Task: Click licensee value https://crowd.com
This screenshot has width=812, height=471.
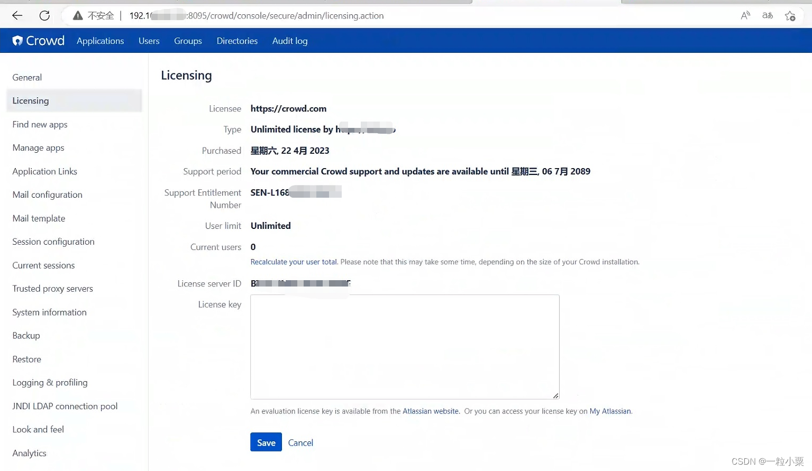Action: pos(288,108)
